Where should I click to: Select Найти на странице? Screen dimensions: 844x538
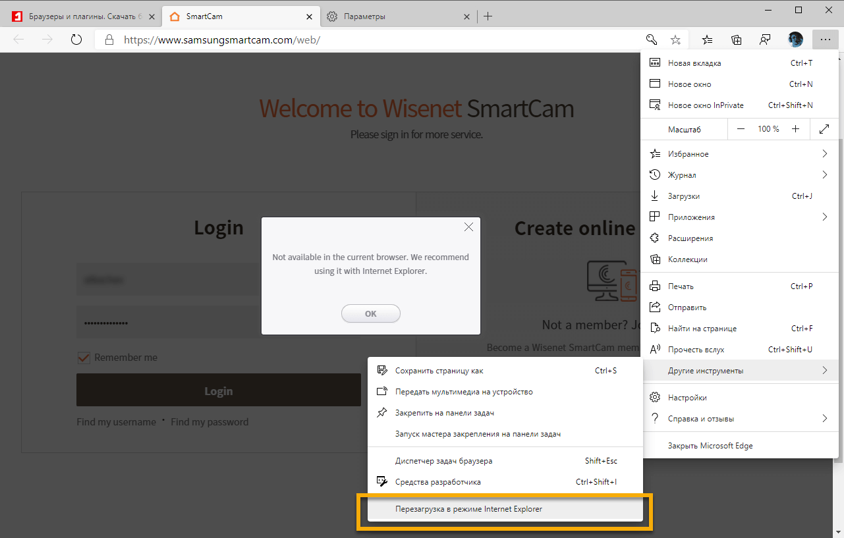click(x=739, y=329)
